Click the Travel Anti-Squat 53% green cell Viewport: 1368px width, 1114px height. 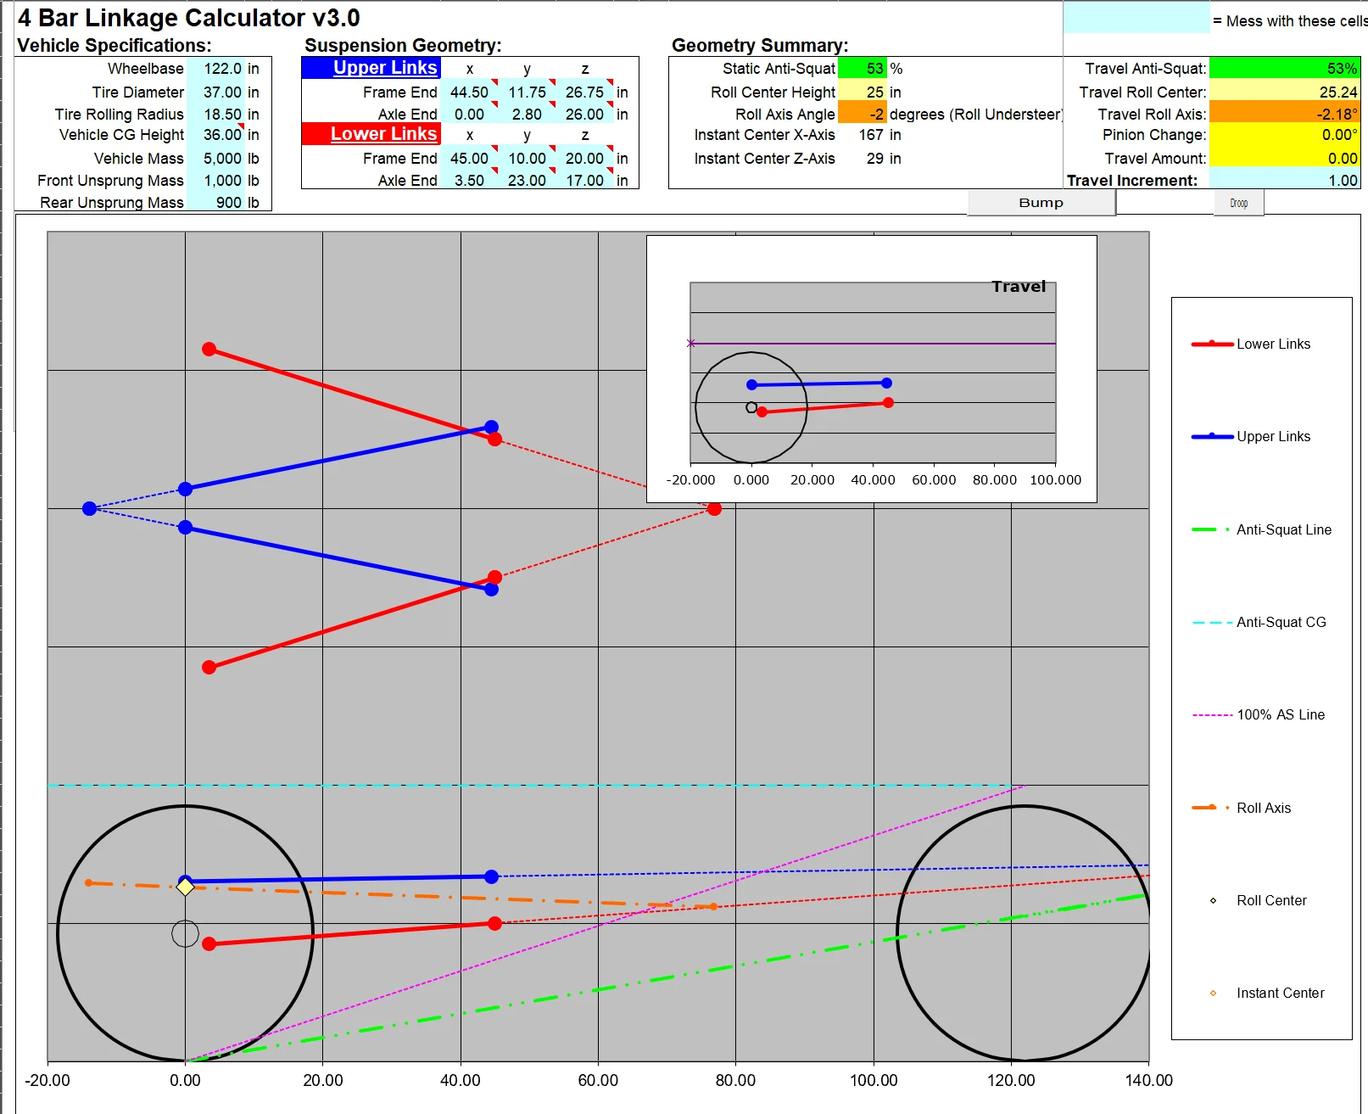click(1284, 69)
